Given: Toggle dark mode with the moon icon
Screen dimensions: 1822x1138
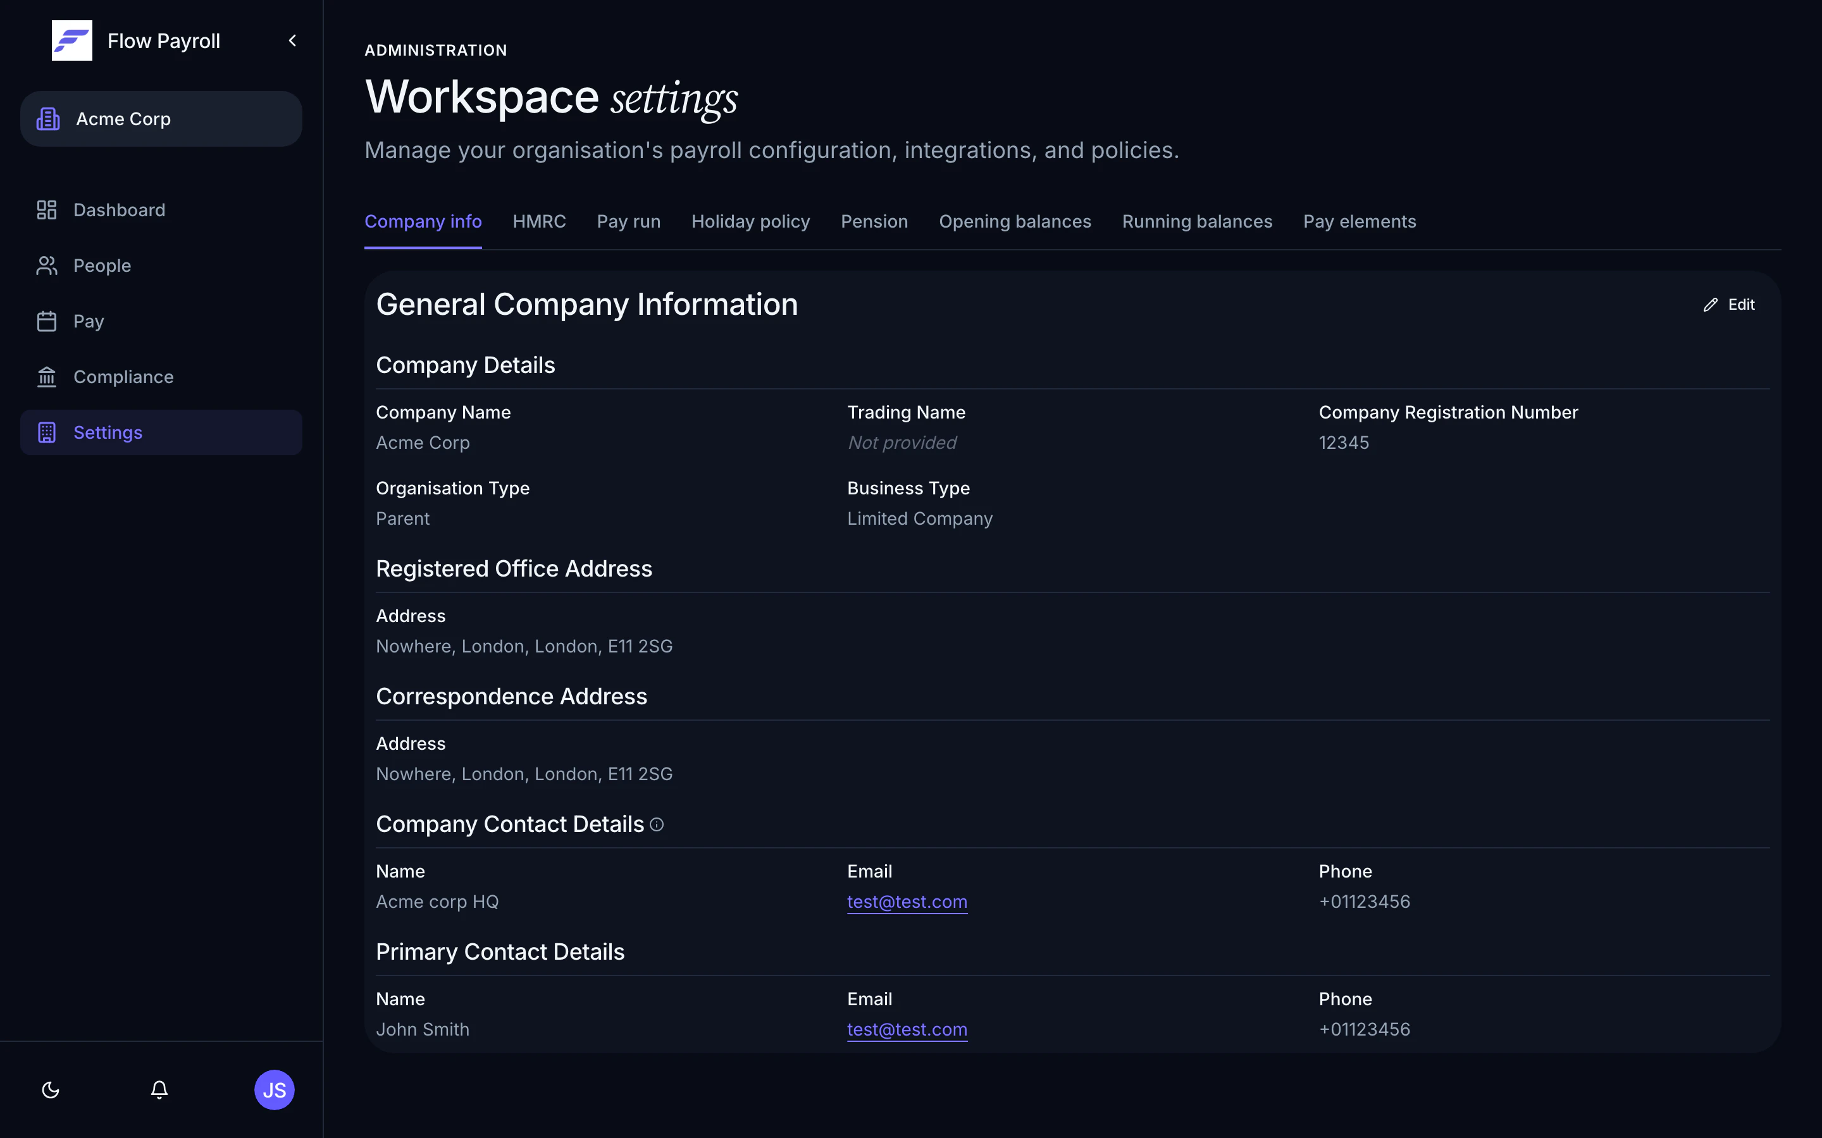Looking at the screenshot, I should pyautogui.click(x=51, y=1090).
